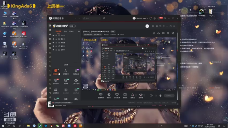The height and width of the screenshot is (128, 228).
Task: Click the bell notification icon in room info row
Action: click(168, 33)
